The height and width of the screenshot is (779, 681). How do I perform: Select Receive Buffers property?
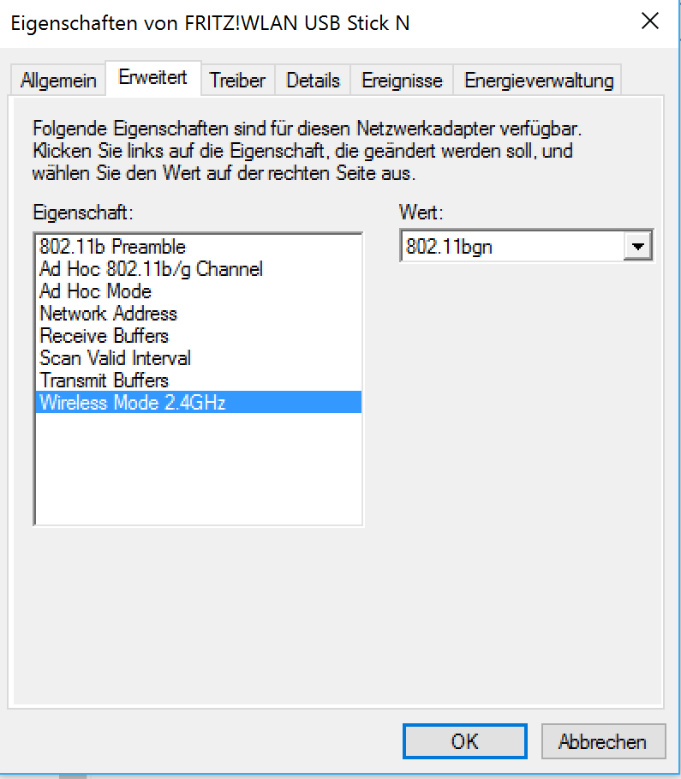coord(198,336)
